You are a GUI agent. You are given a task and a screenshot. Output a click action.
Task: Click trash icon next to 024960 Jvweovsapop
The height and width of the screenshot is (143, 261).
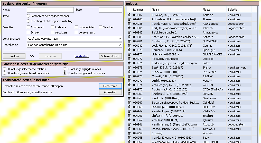click(129, 129)
